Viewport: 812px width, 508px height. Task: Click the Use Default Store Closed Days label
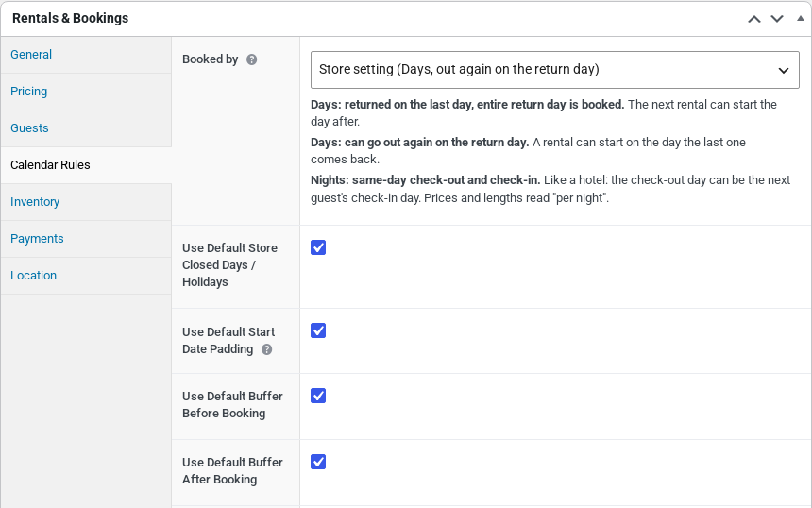(230, 264)
